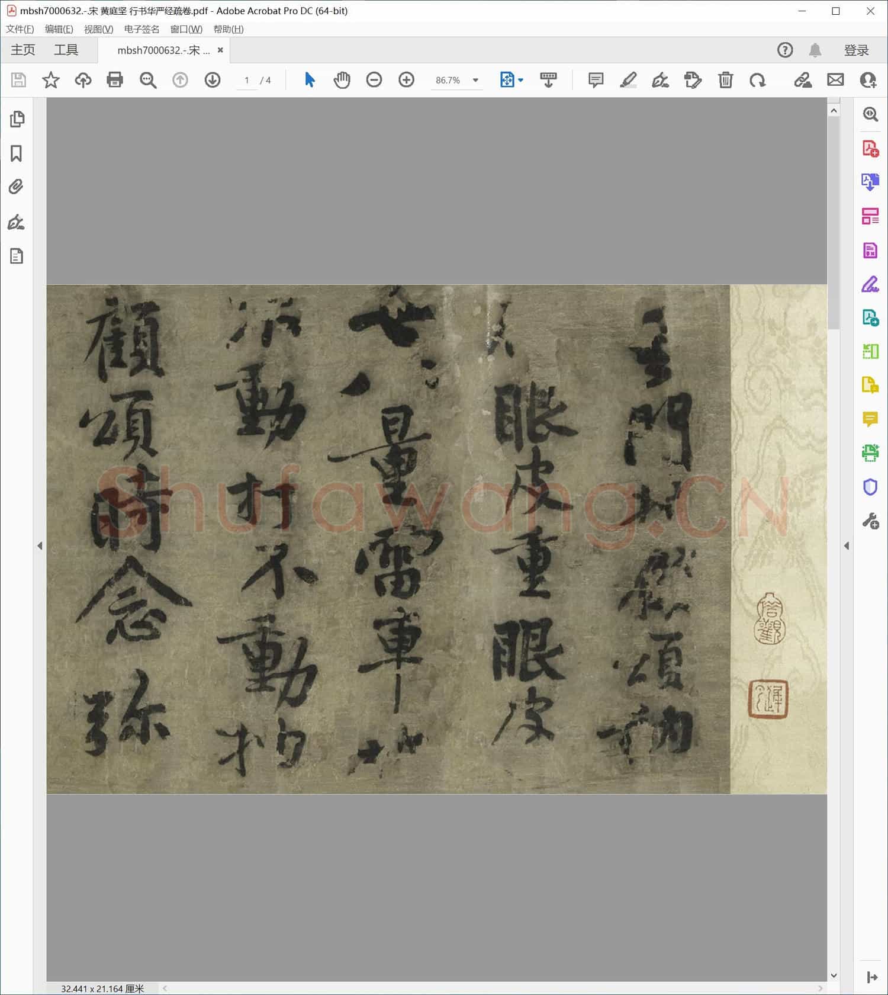Open the page thumbnails panel
This screenshot has width=888, height=995.
tap(17, 120)
